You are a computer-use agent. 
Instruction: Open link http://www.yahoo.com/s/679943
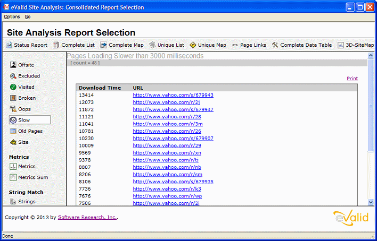tap(173, 95)
